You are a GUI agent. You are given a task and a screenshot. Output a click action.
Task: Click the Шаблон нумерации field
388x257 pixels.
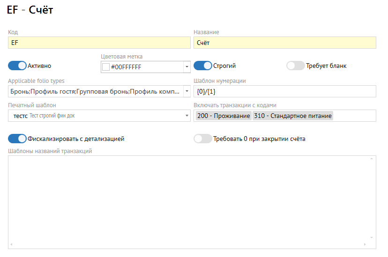click(x=284, y=91)
